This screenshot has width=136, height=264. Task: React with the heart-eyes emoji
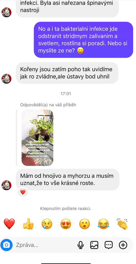coord(66,224)
